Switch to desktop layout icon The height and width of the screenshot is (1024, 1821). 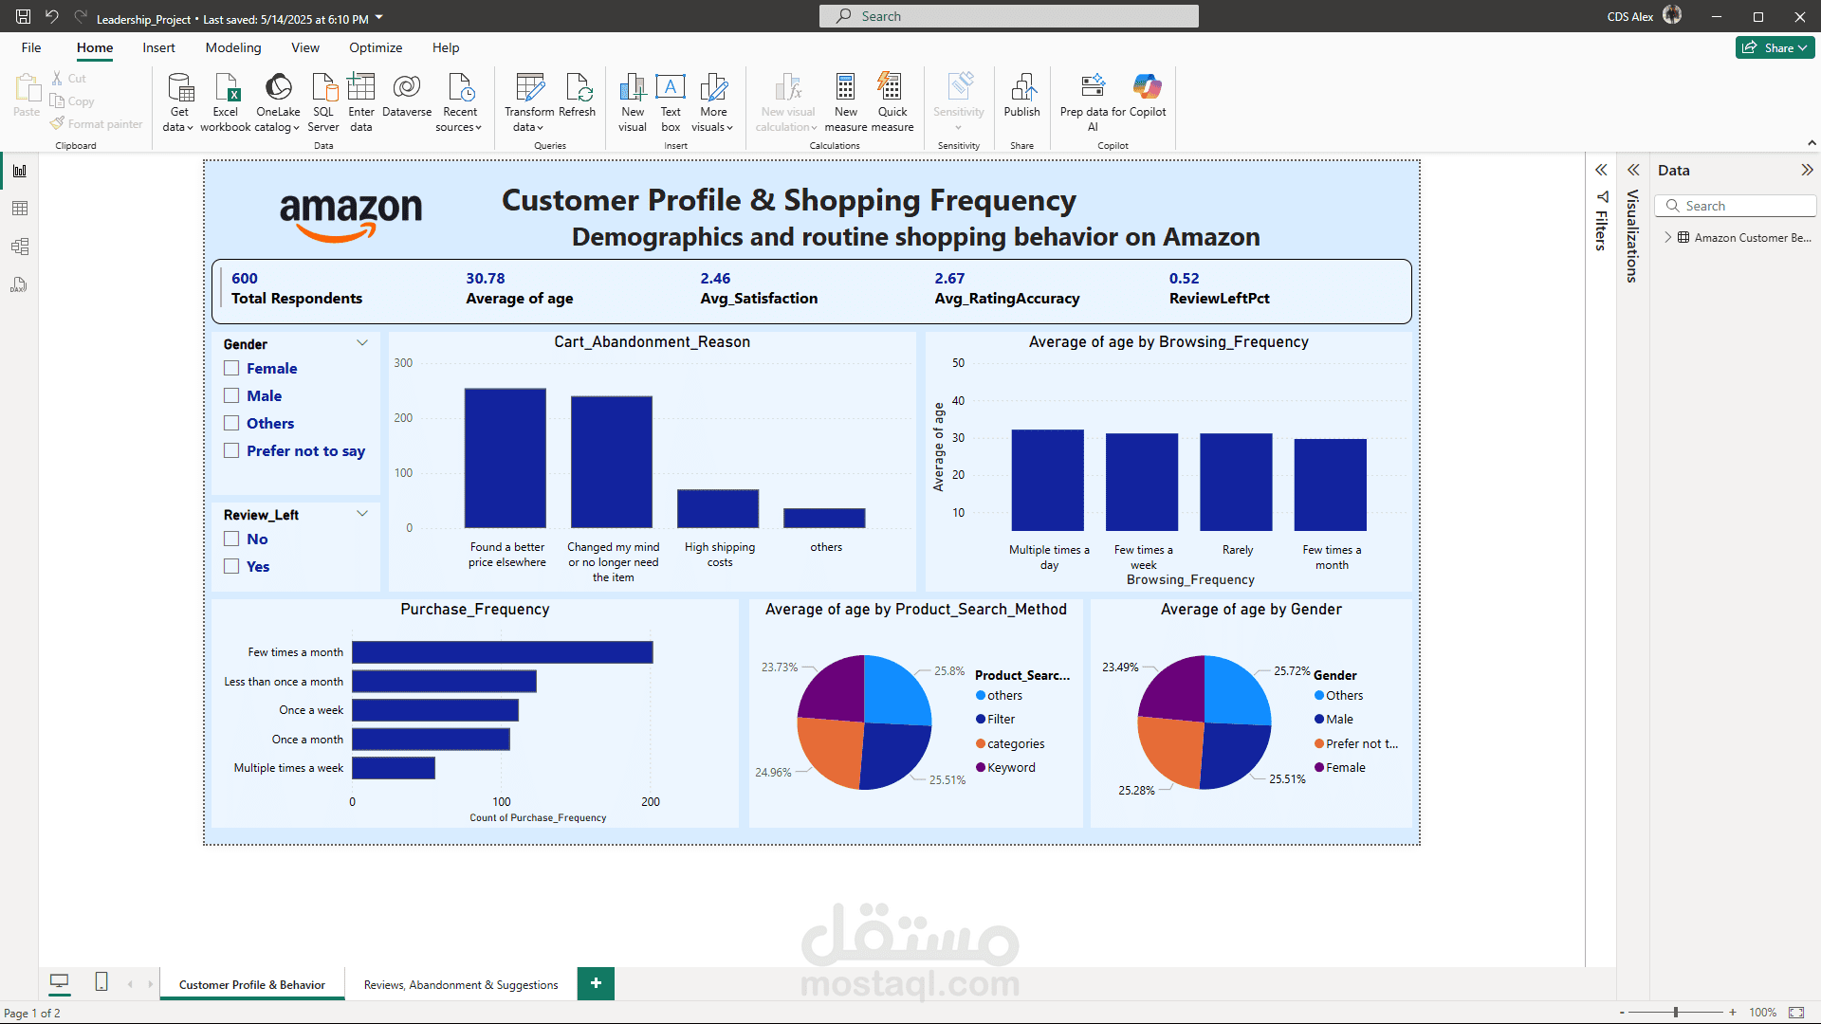tap(60, 982)
